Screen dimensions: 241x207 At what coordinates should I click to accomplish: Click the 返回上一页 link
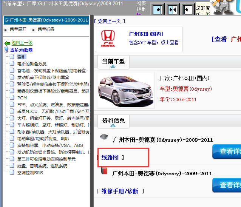(x=110, y=21)
